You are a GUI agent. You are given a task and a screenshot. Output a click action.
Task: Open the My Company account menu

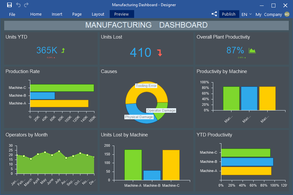pyautogui.click(x=269, y=14)
